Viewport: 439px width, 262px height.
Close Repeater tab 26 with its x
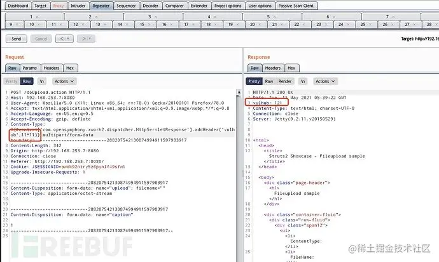393,25
